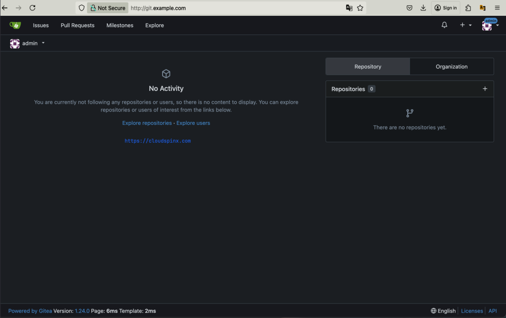Click Pull Requests in the navbar

coord(77,25)
